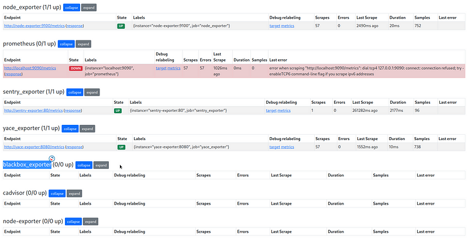Click the DOWN state badge for prometheus
The height and width of the screenshot is (245, 468).
tap(76, 68)
